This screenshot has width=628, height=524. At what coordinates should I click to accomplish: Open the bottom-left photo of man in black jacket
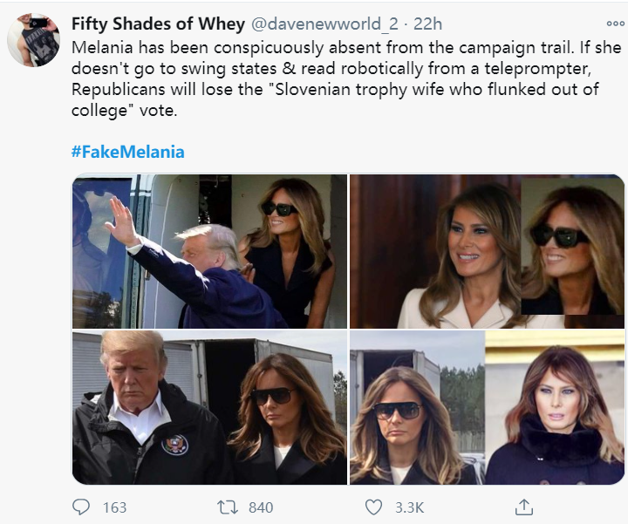point(209,407)
